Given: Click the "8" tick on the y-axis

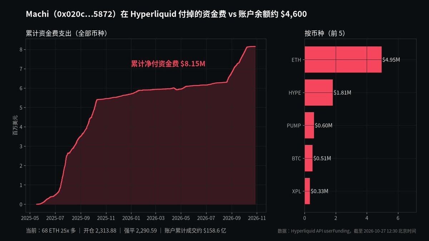Looking at the screenshot, I should click(21, 49).
